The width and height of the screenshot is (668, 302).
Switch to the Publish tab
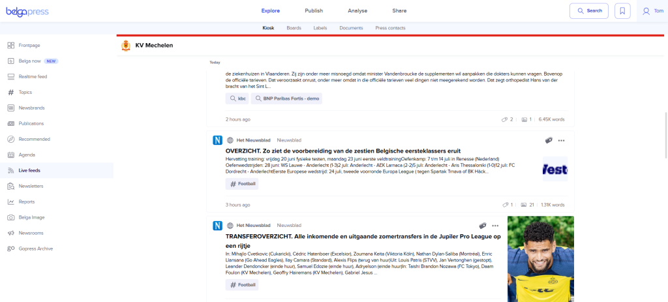pos(314,11)
